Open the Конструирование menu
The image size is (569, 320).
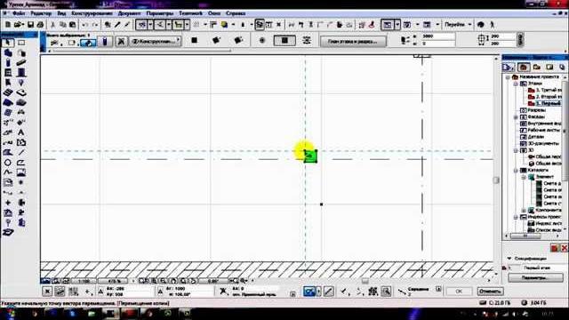[92, 13]
